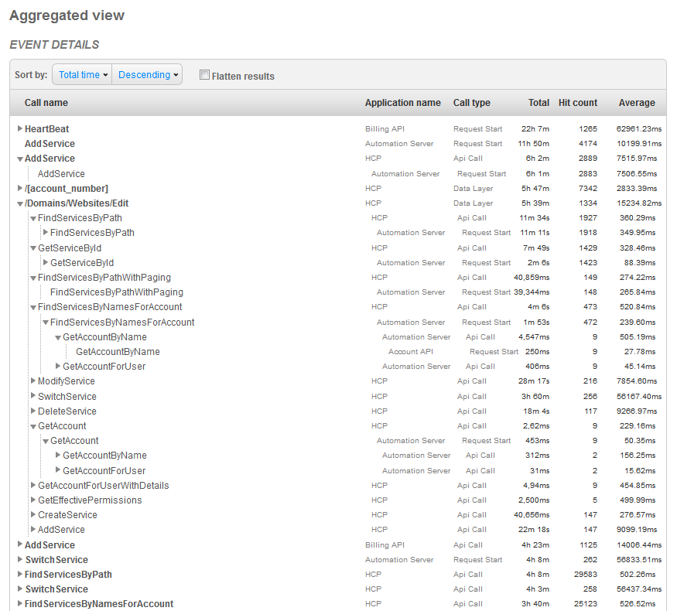Collapse FindServicesByPath row with 11m 34s total
Viewport: 677px width, 611px height.
[x=32, y=218]
